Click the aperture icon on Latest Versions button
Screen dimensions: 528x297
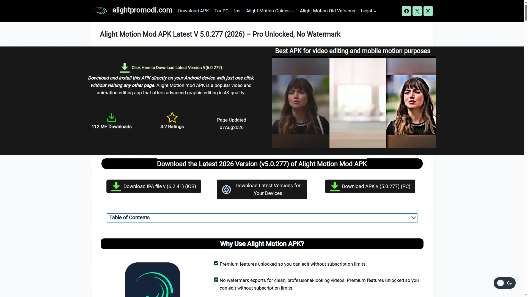pos(226,189)
